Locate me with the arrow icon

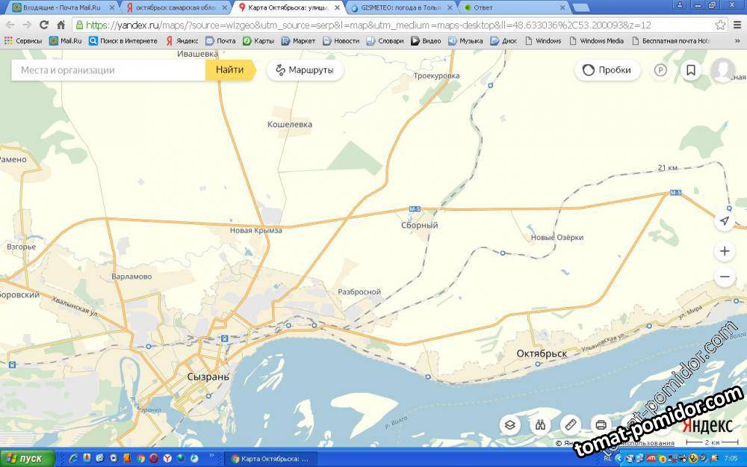[724, 222]
